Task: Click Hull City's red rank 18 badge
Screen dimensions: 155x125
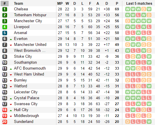Action: [5, 110]
